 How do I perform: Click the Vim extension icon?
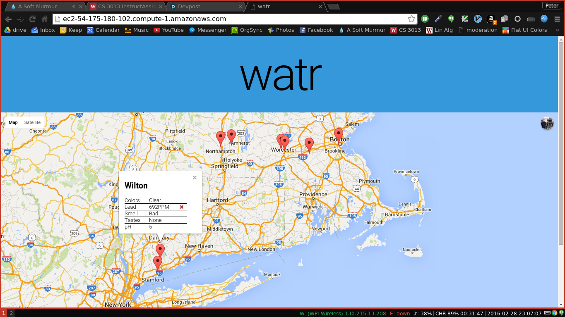464,19
